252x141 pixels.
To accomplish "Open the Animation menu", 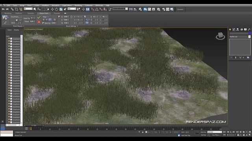I will (x=56, y=5).
